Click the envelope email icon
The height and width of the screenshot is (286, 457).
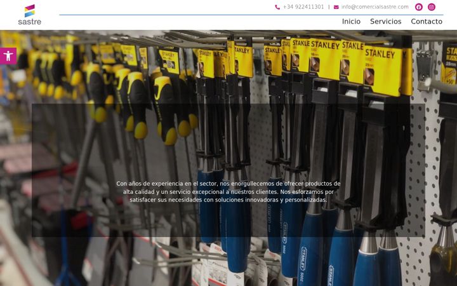[x=336, y=7]
